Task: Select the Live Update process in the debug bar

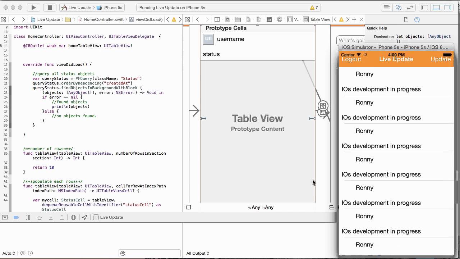Action: [x=109, y=217]
